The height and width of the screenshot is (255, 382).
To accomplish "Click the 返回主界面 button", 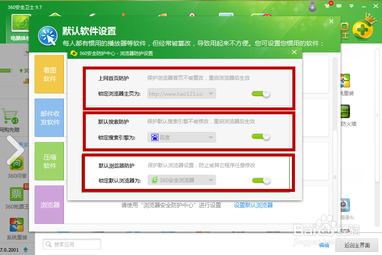I will click(x=357, y=245).
